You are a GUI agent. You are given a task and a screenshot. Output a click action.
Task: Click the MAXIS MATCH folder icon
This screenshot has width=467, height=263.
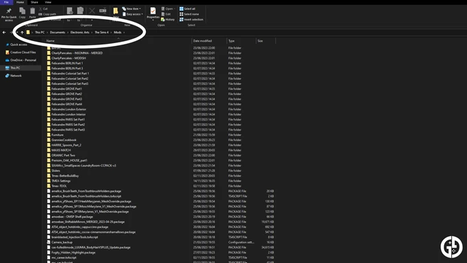(49, 150)
